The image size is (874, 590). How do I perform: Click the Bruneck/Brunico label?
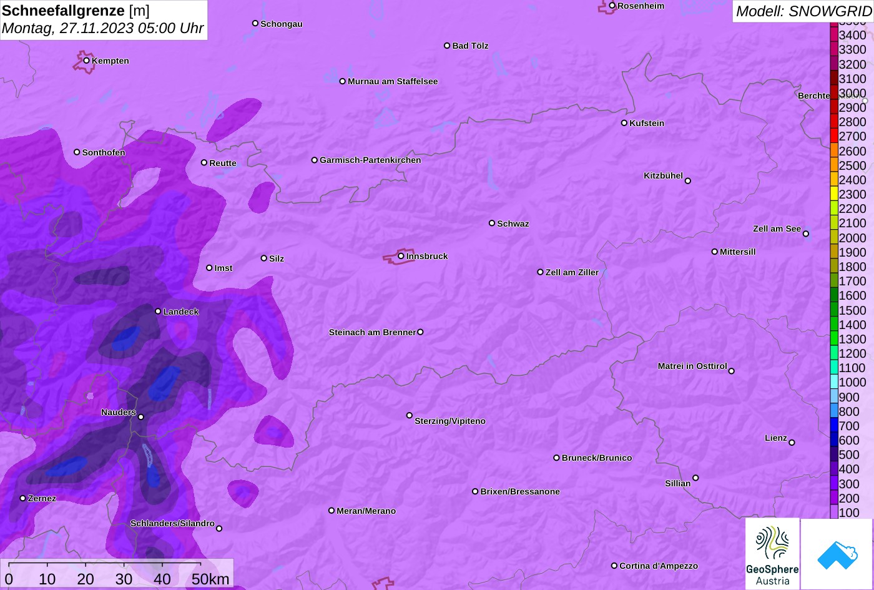click(597, 458)
